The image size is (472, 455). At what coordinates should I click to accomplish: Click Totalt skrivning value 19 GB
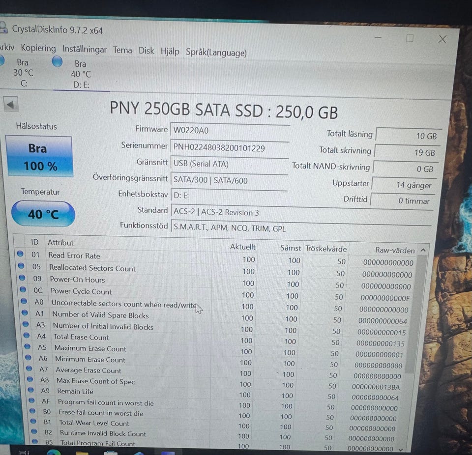pos(407,152)
